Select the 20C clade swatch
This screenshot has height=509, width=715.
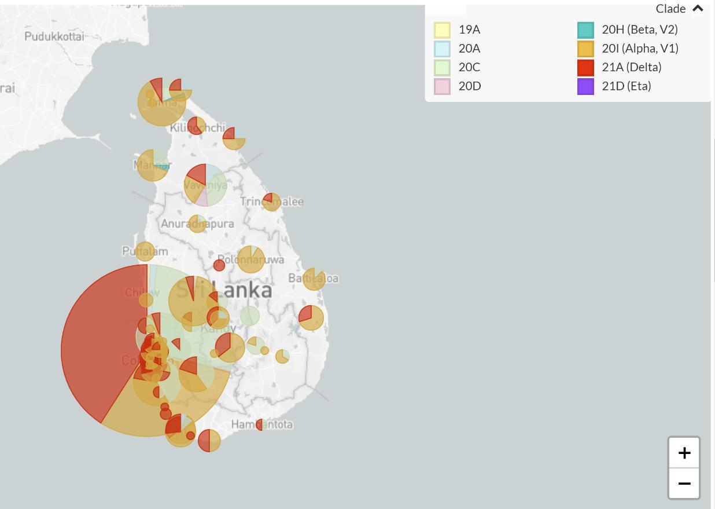click(x=442, y=67)
